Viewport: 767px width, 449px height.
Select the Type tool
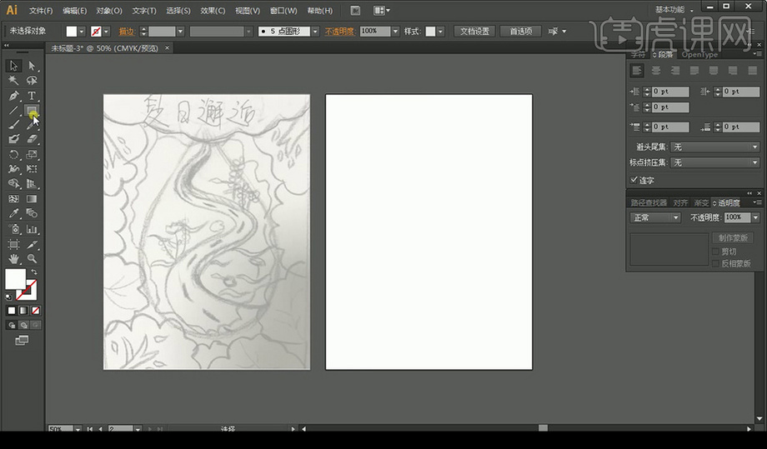32,96
